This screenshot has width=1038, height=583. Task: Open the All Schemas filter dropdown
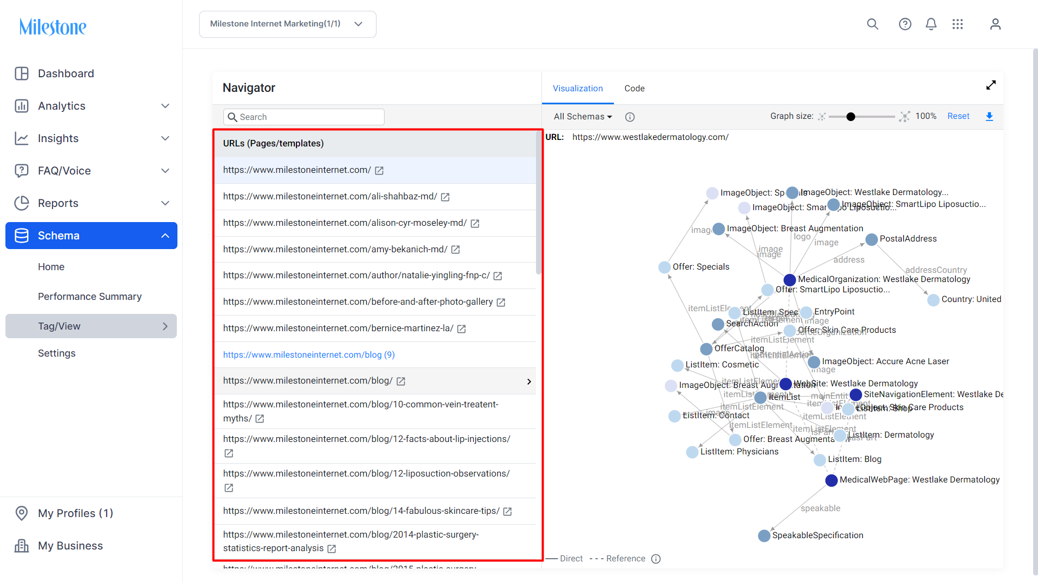pyautogui.click(x=583, y=117)
